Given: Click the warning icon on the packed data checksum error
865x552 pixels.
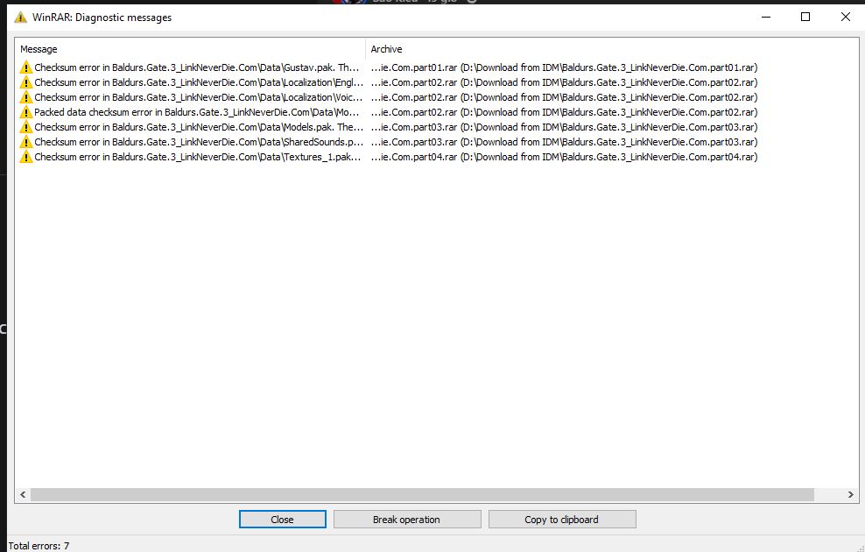Looking at the screenshot, I should click(25, 111).
